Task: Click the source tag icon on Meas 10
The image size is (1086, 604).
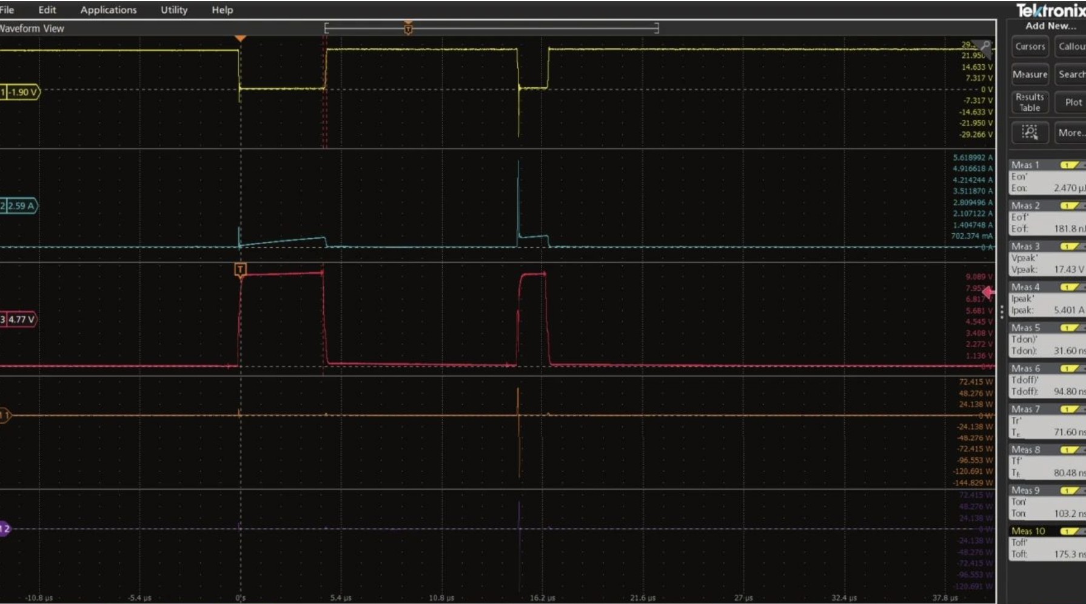Action: tap(1070, 531)
